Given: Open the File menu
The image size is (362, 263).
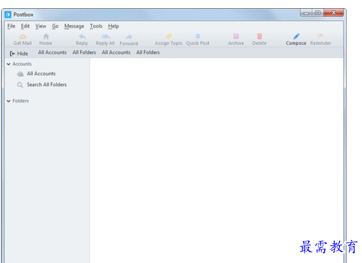Looking at the screenshot, I should coord(11,26).
